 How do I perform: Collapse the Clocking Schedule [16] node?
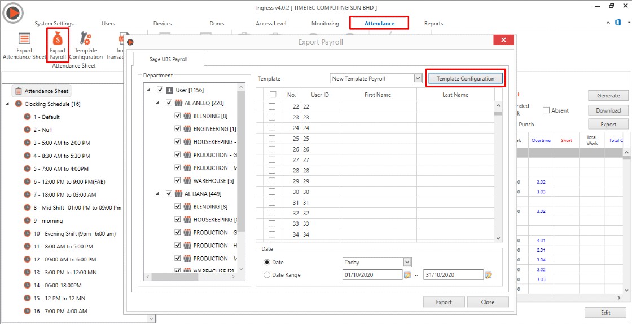pos(8,104)
